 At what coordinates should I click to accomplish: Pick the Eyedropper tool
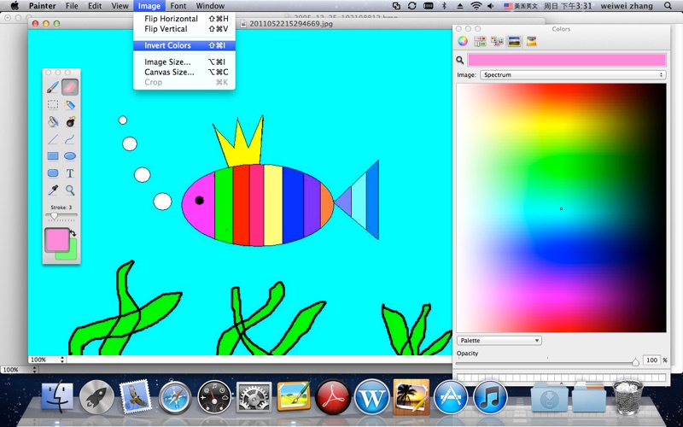pos(53,190)
